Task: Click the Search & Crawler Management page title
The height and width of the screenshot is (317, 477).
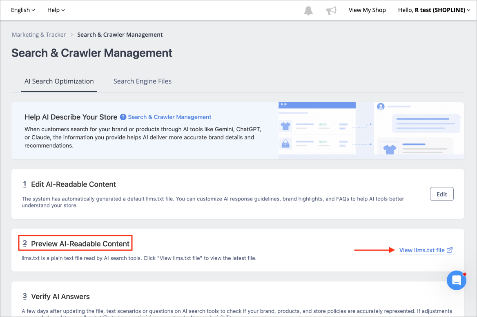Action: [x=92, y=53]
